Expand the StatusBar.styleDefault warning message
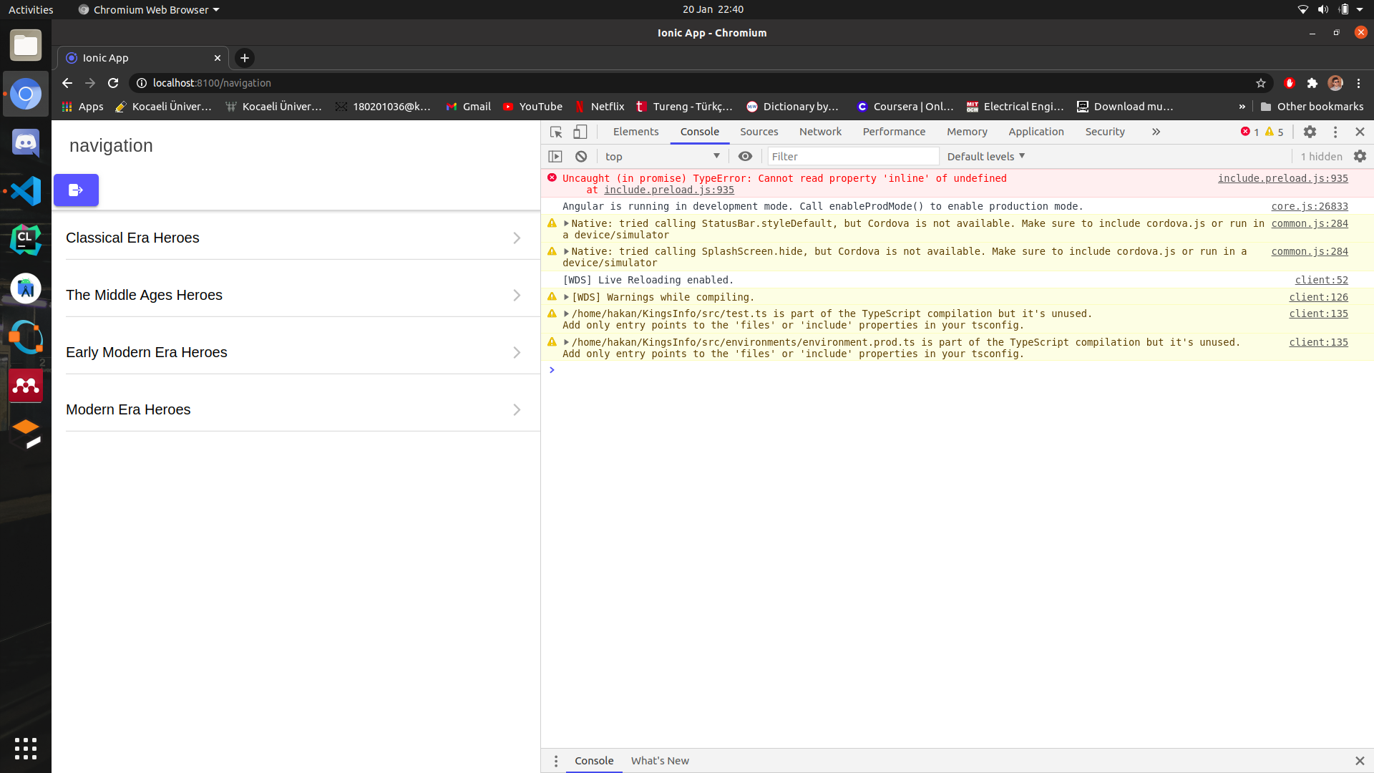 (x=566, y=223)
